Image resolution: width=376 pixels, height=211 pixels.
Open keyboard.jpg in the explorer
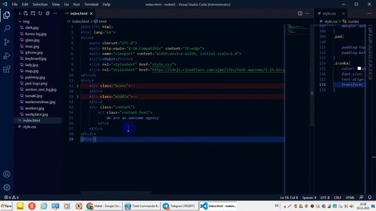pyautogui.click(x=36, y=59)
